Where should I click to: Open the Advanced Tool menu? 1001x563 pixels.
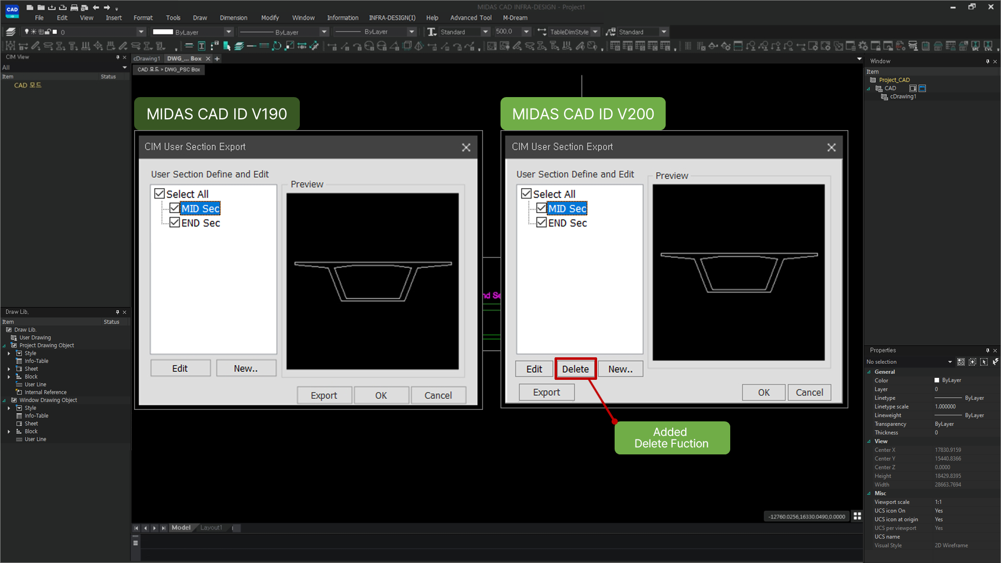[x=470, y=18]
